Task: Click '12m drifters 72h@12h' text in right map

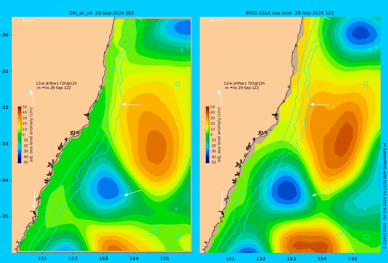Action: 244,84
